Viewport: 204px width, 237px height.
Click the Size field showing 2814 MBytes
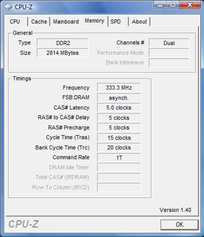62,53
